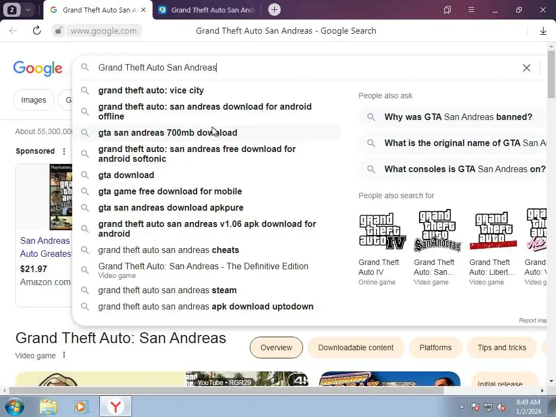Click the www.google.com address field
The image size is (556, 417).
point(104,31)
